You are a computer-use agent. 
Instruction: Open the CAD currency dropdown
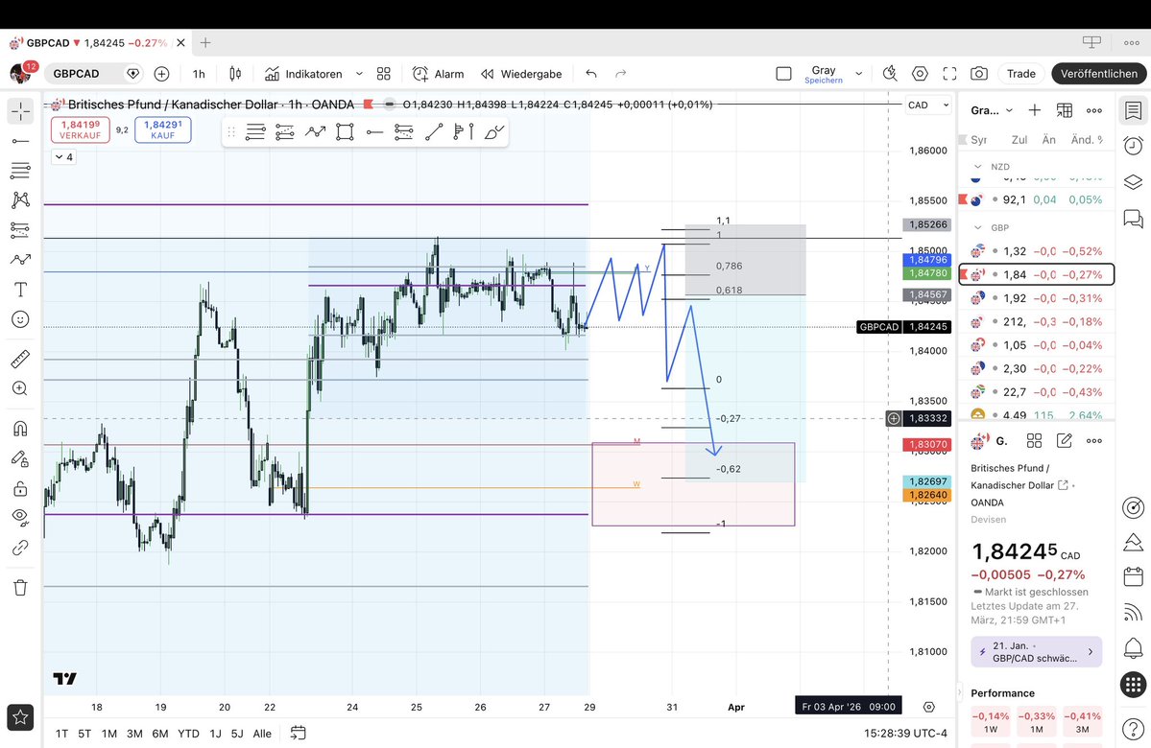click(928, 105)
